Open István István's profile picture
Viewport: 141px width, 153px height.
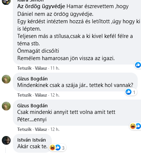[6, 140]
